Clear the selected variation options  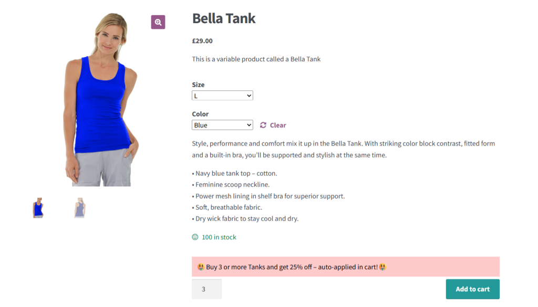tap(278, 125)
